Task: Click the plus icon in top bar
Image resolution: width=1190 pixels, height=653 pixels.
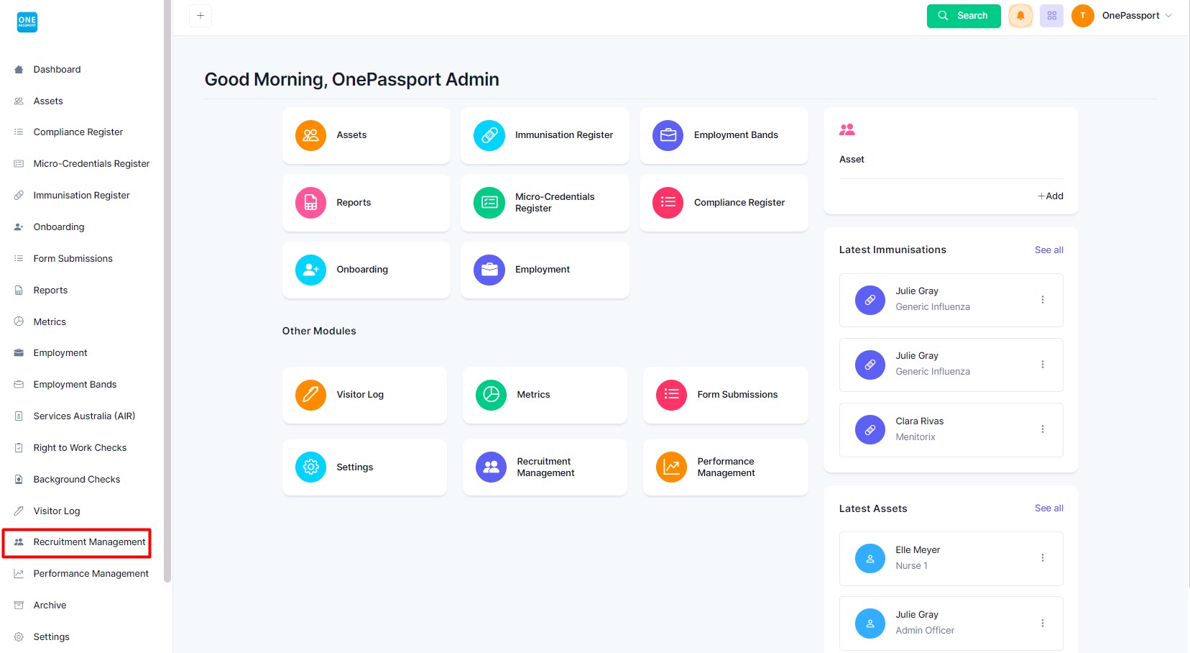Action: [x=200, y=16]
